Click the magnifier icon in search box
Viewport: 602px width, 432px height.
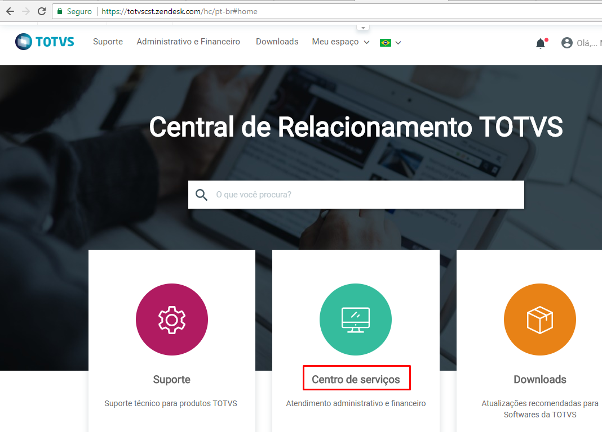(201, 195)
